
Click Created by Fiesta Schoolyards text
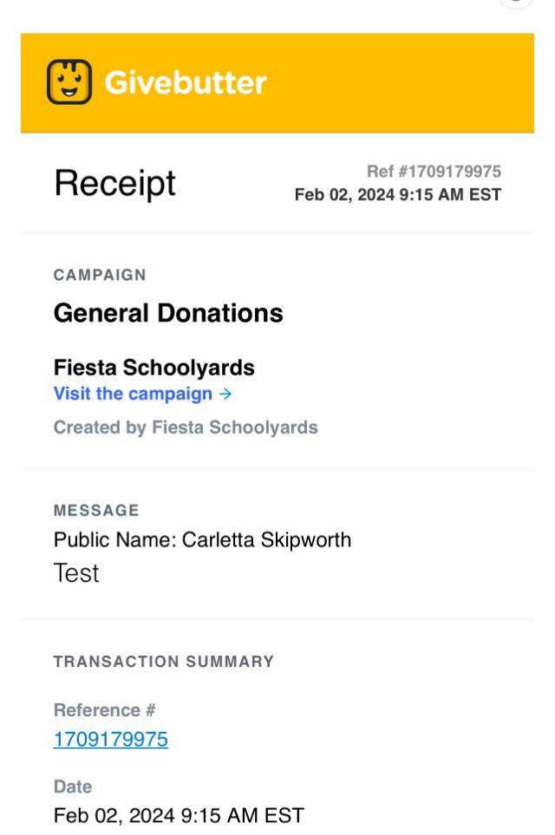[x=186, y=427]
